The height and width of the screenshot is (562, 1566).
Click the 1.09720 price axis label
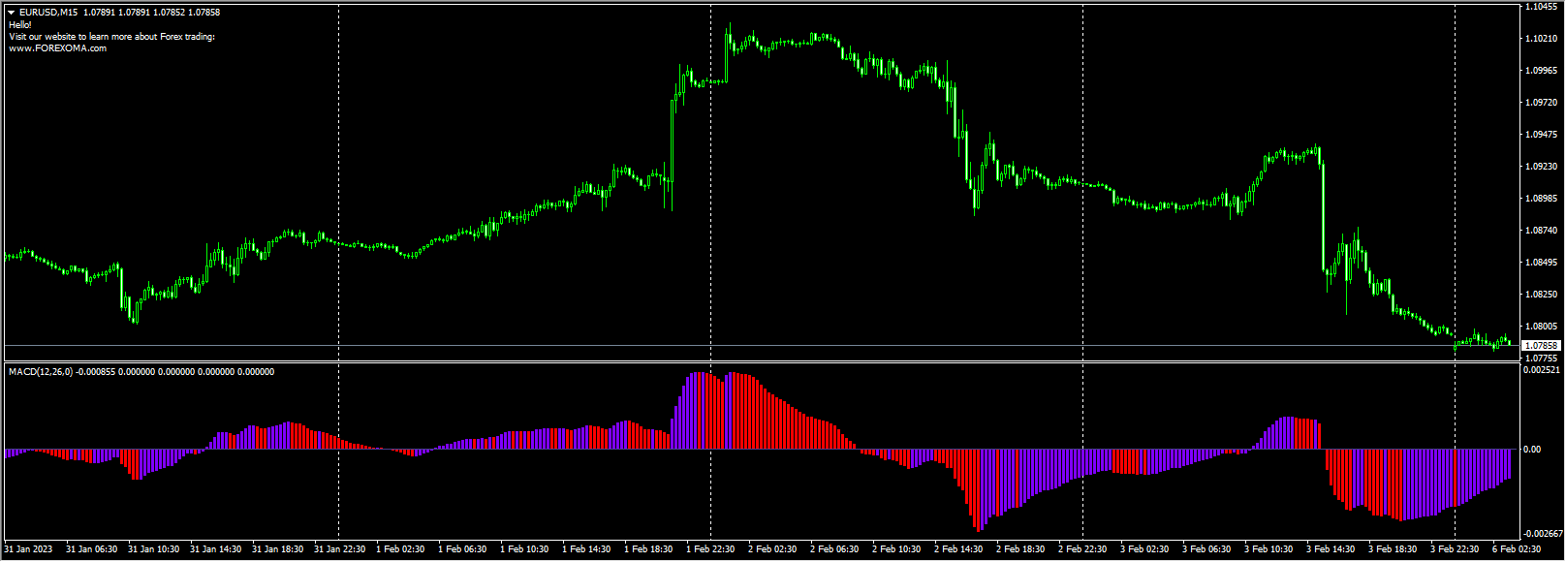[x=1541, y=103]
